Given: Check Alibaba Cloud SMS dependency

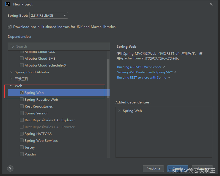Looking at the screenshot, I should point(22,58).
